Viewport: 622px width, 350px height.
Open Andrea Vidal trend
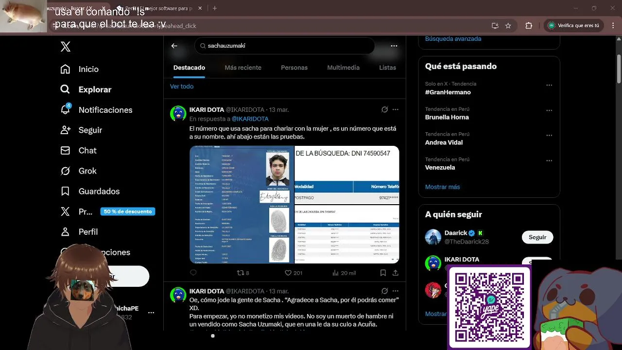[x=444, y=142]
